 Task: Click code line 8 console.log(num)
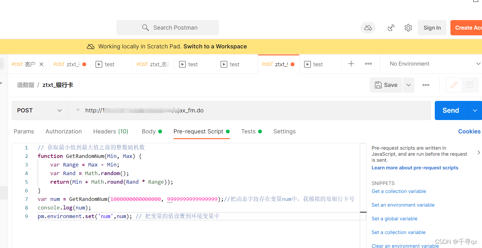point(64,208)
